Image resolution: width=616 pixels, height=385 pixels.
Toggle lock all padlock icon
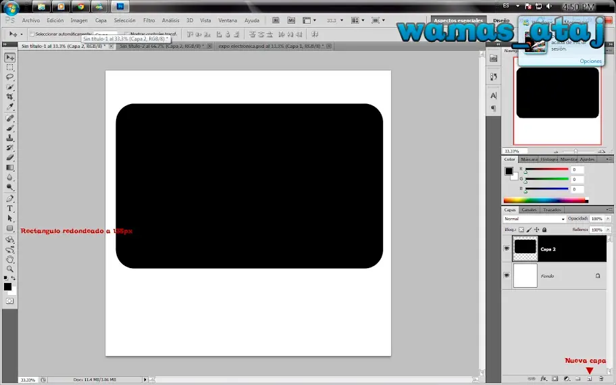pos(544,230)
